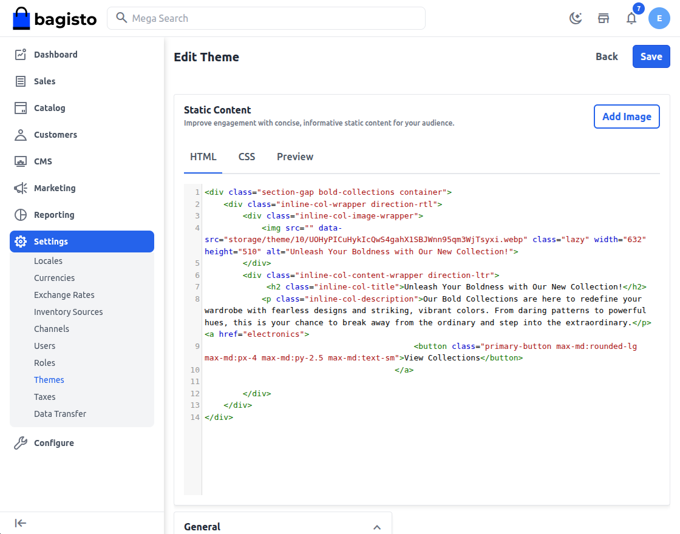680x534 pixels.
Task: Click the inline-col-title h2 code line
Action: pyautogui.click(x=456, y=287)
